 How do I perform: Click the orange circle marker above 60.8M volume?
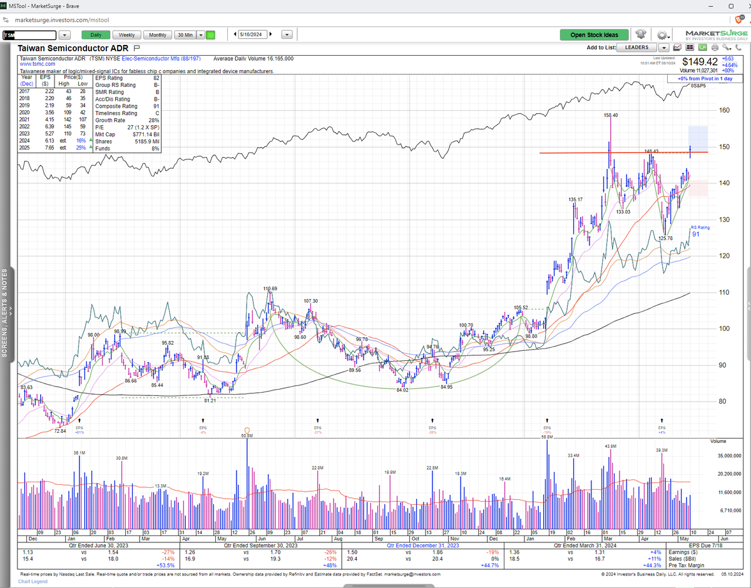pos(247,429)
